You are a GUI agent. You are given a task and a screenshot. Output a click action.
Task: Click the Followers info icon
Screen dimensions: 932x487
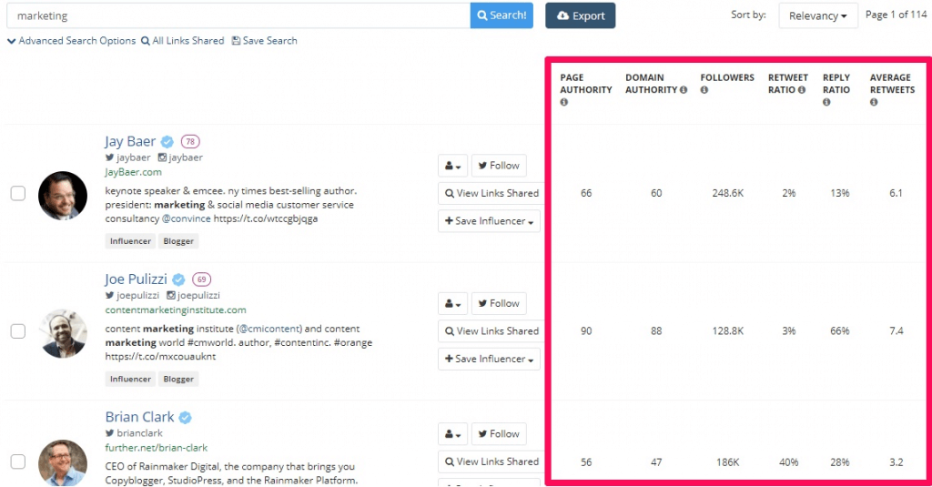[x=704, y=90]
